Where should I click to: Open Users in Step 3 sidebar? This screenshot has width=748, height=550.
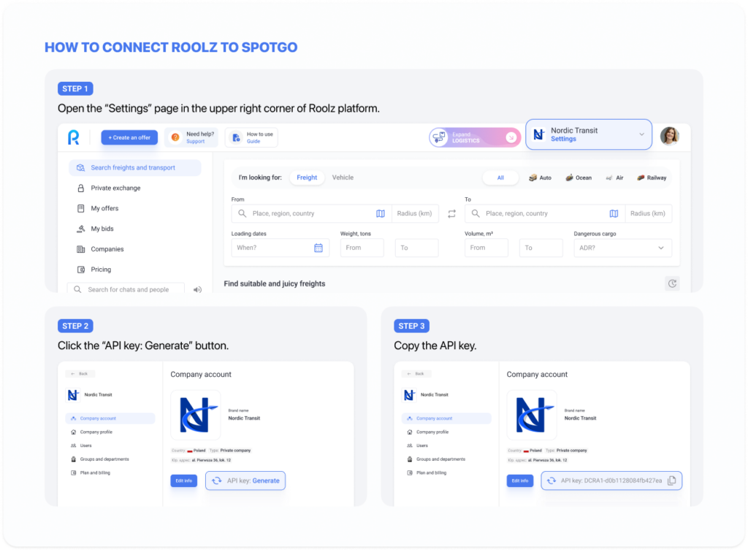[x=417, y=446]
